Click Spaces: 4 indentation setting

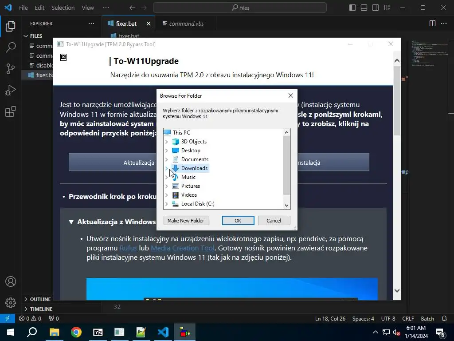coord(363,318)
